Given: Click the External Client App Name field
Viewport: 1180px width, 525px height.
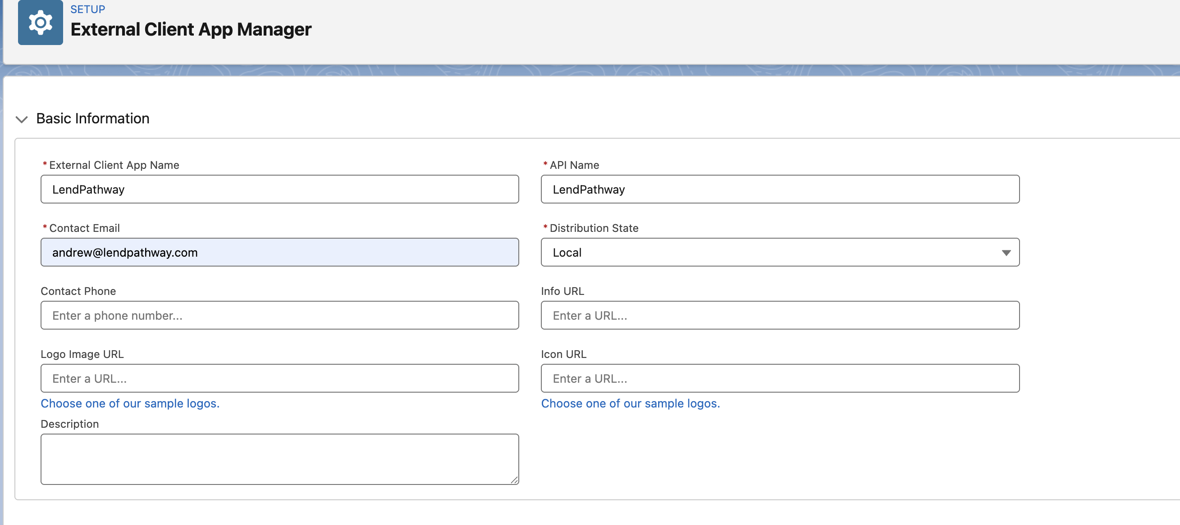Looking at the screenshot, I should (279, 189).
